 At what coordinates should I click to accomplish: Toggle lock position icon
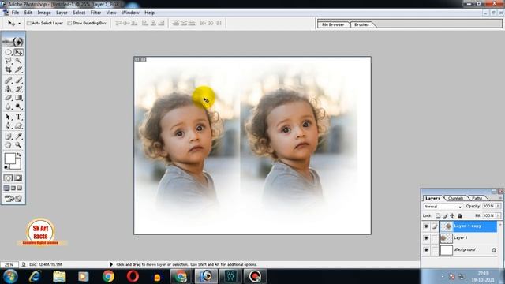tap(452, 215)
